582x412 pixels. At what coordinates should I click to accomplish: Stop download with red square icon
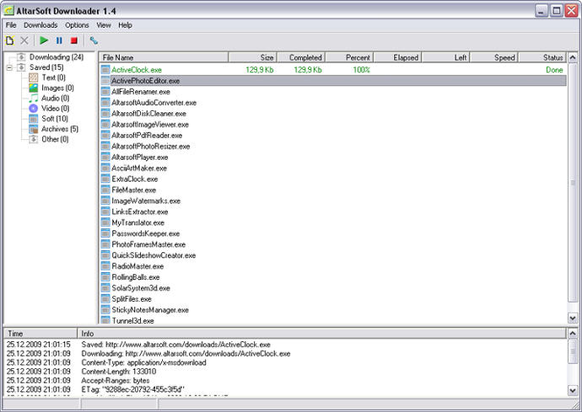point(74,40)
